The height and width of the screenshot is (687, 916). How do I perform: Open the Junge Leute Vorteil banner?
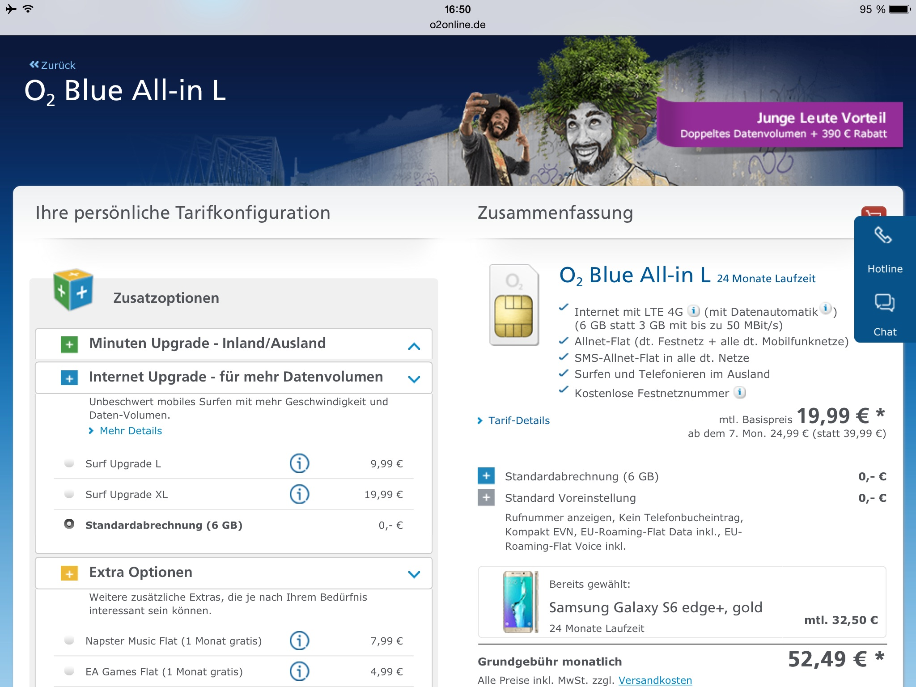pyautogui.click(x=780, y=125)
